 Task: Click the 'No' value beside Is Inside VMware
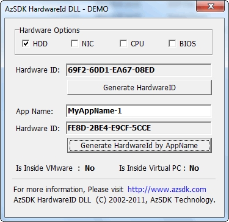[x=90, y=168]
